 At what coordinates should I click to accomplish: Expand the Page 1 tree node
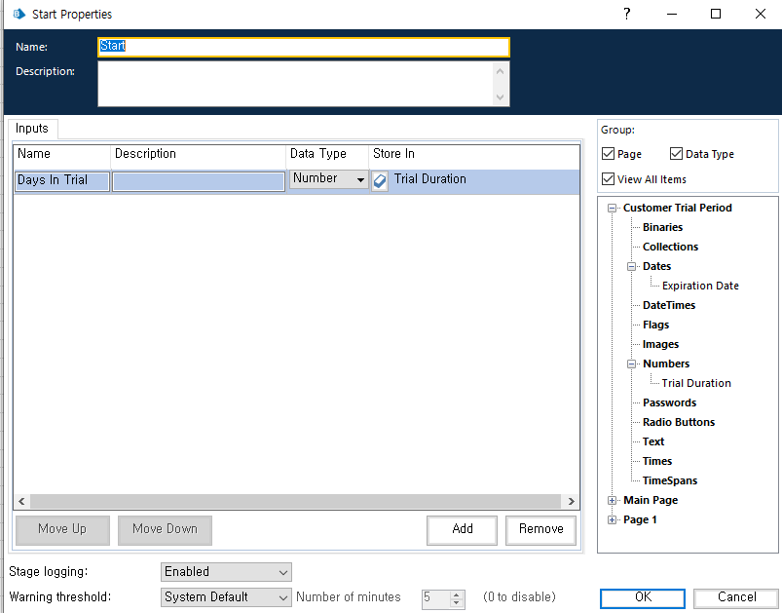[x=612, y=519]
